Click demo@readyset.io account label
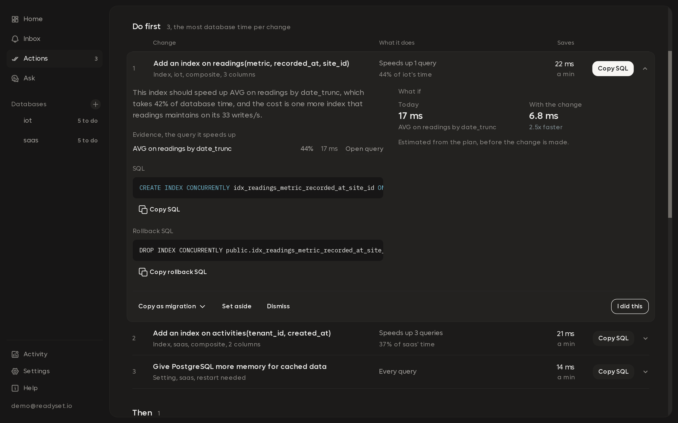Image resolution: width=678 pixels, height=423 pixels. click(x=42, y=406)
